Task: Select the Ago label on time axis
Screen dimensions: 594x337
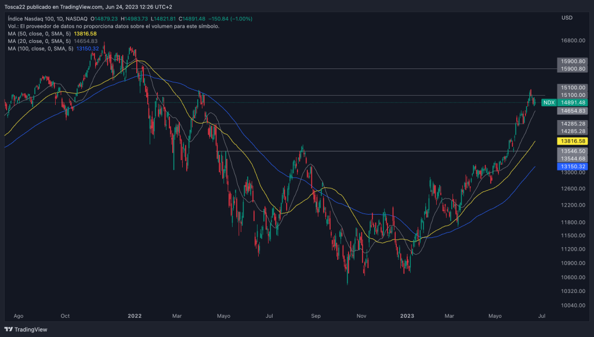Action: tap(19, 316)
